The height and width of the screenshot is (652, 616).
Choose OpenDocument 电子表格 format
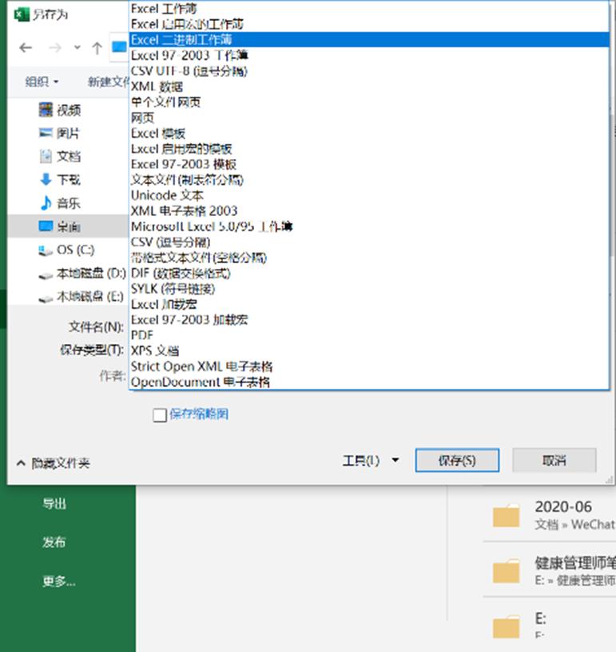(x=369, y=382)
